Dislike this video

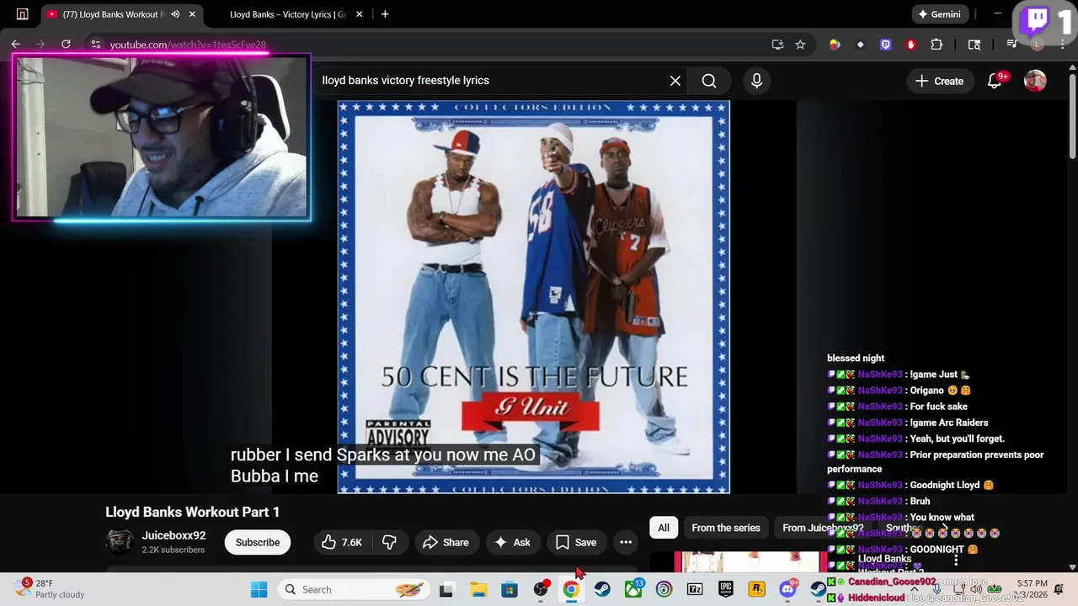(389, 542)
